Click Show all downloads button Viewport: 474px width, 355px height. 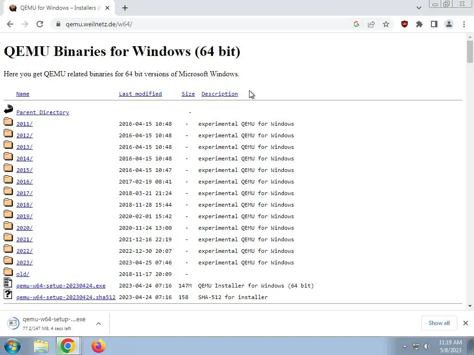[439, 323]
